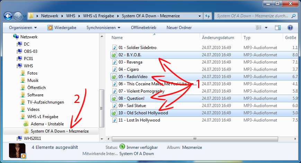Select the WHS2011 computer node
The height and width of the screenshot is (163, 301).
(32, 138)
